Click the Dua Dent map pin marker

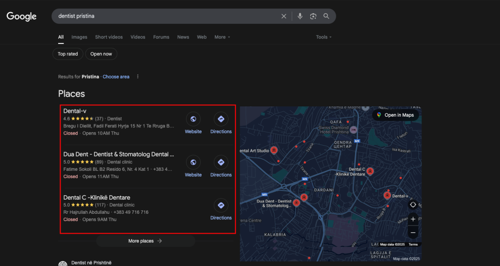point(296,202)
